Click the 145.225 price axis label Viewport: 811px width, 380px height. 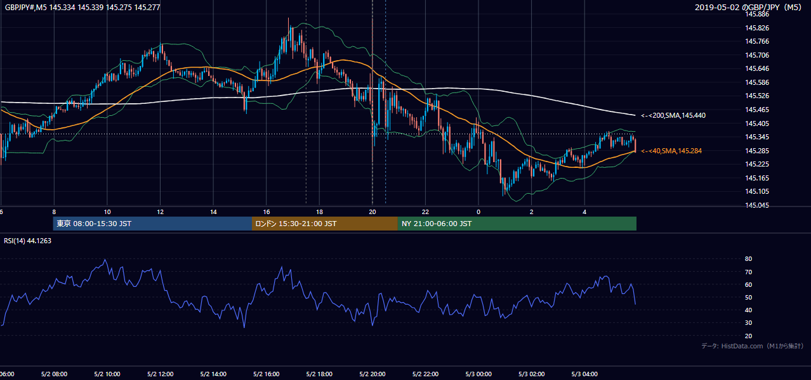point(756,164)
